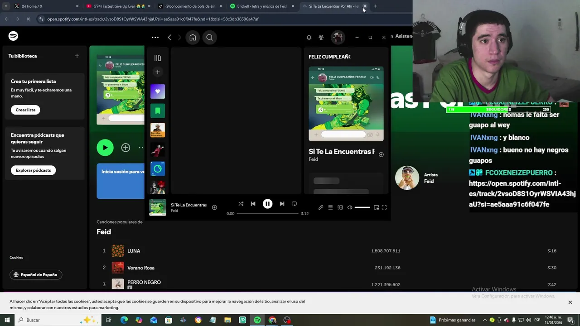Image resolution: width=580 pixels, height=326 pixels.
Task: Click the taskbar Buscar search box
Action: pos(57,320)
